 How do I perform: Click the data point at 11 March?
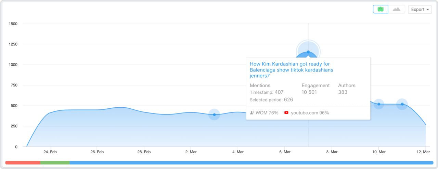[402, 104]
